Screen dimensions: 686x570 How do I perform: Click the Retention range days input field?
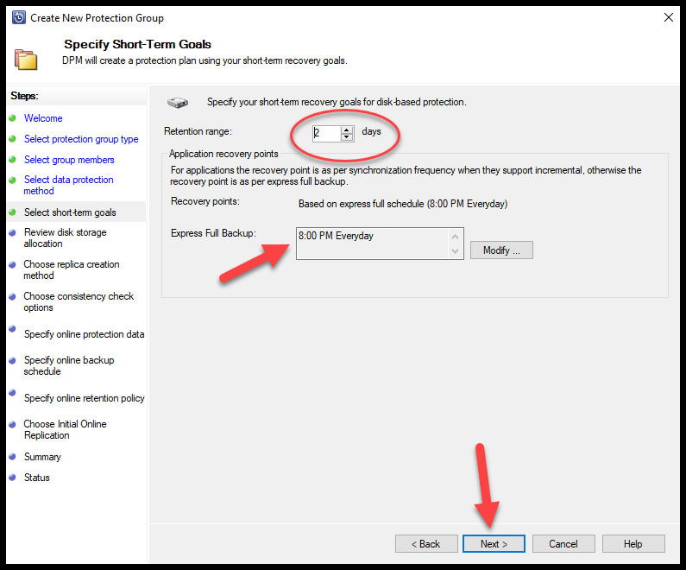[326, 133]
